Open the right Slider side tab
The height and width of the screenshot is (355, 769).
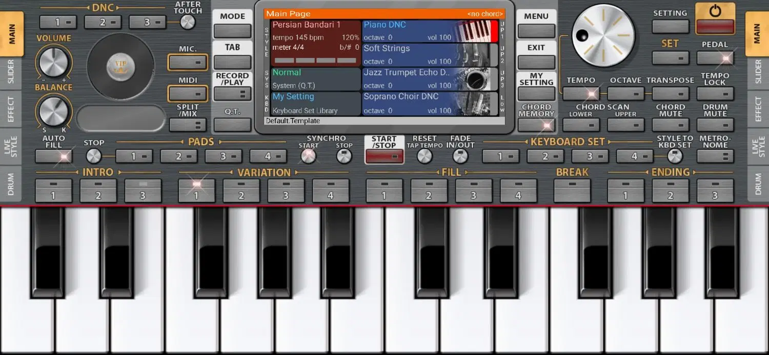pos(758,72)
